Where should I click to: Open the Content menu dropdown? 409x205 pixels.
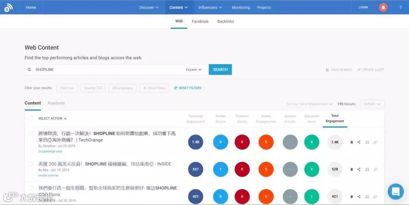point(179,8)
